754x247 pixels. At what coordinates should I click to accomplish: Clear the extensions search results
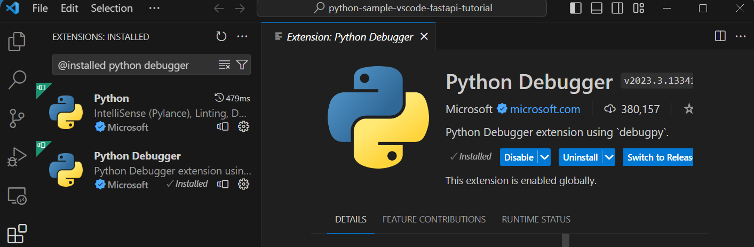[224, 65]
